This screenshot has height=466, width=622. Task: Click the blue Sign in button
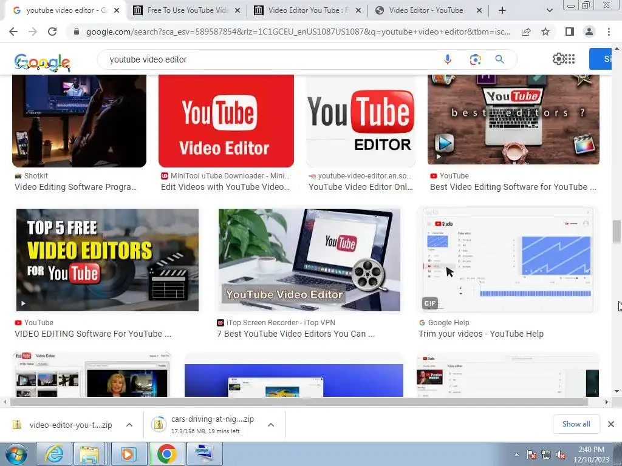click(600, 59)
